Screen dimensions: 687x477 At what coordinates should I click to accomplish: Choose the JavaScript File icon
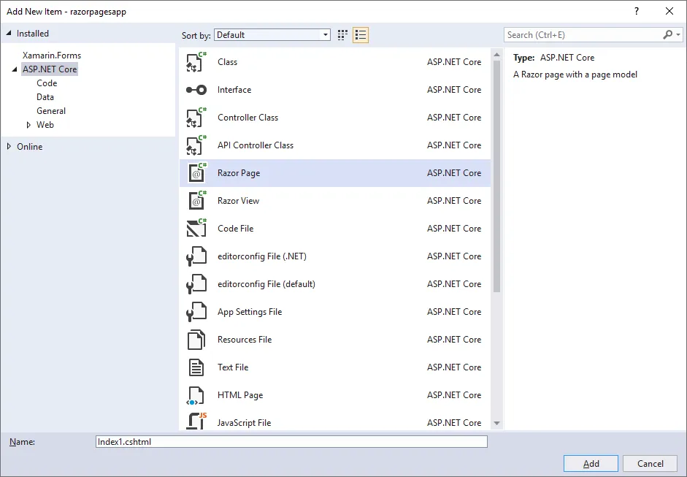pos(196,421)
